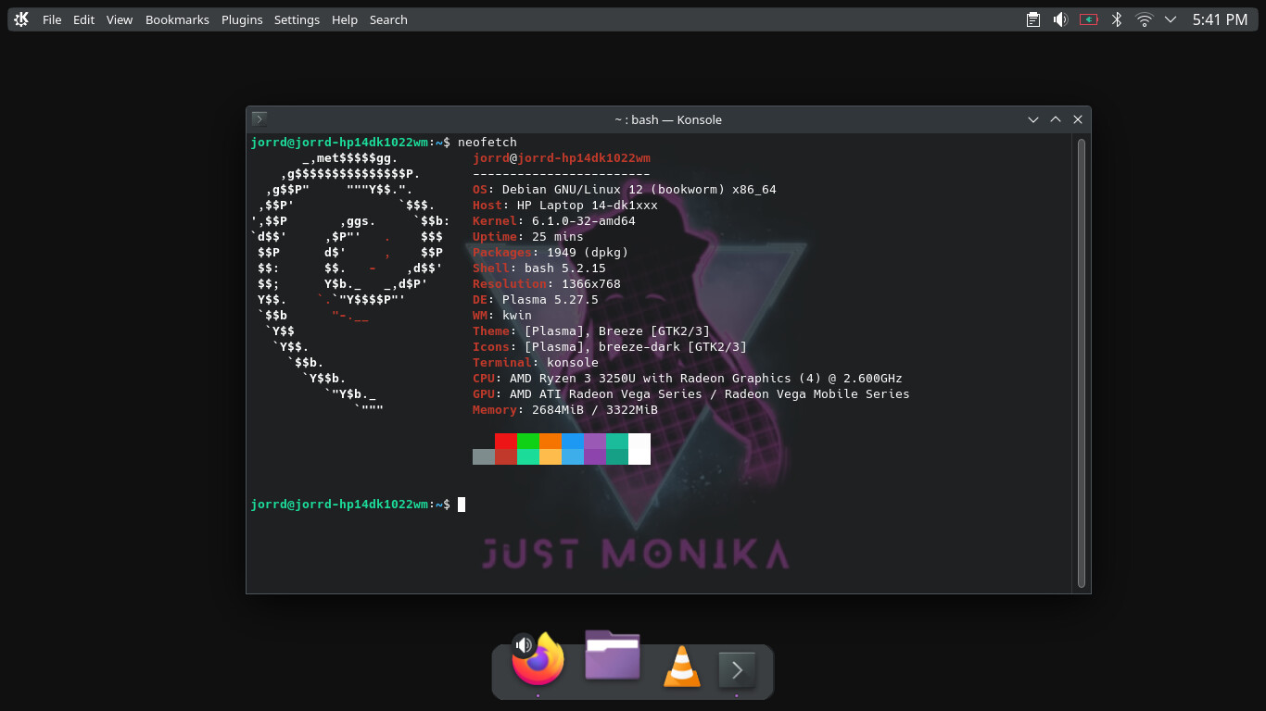Click the shell value 'bash 5.2.15'
This screenshot has width=1266, height=711.
pos(565,268)
